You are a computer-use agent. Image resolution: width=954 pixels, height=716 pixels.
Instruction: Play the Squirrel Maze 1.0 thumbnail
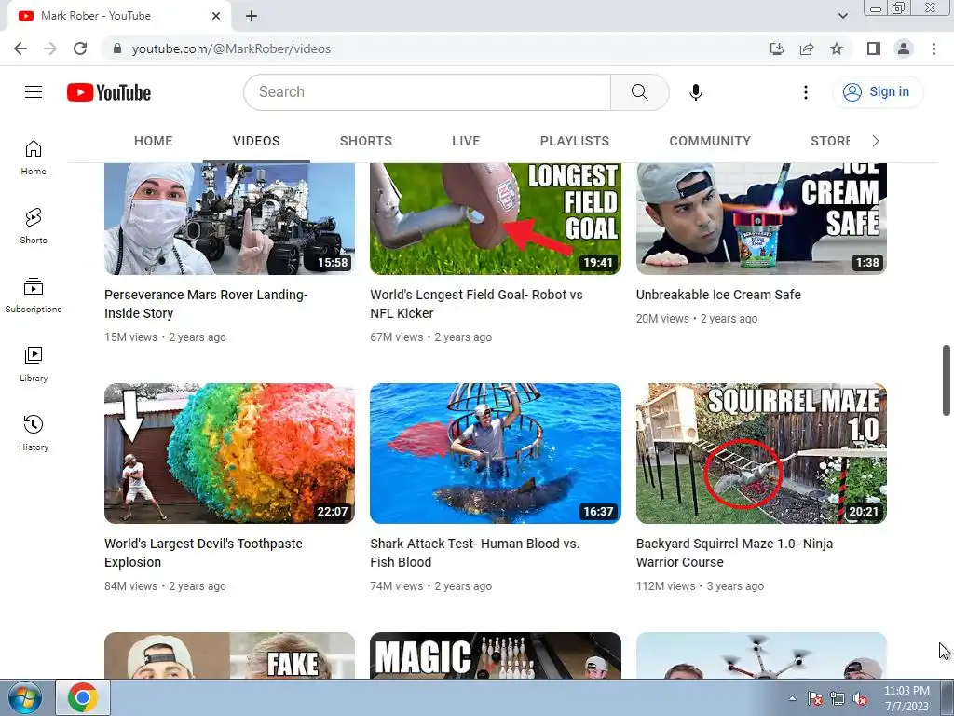coord(761,453)
